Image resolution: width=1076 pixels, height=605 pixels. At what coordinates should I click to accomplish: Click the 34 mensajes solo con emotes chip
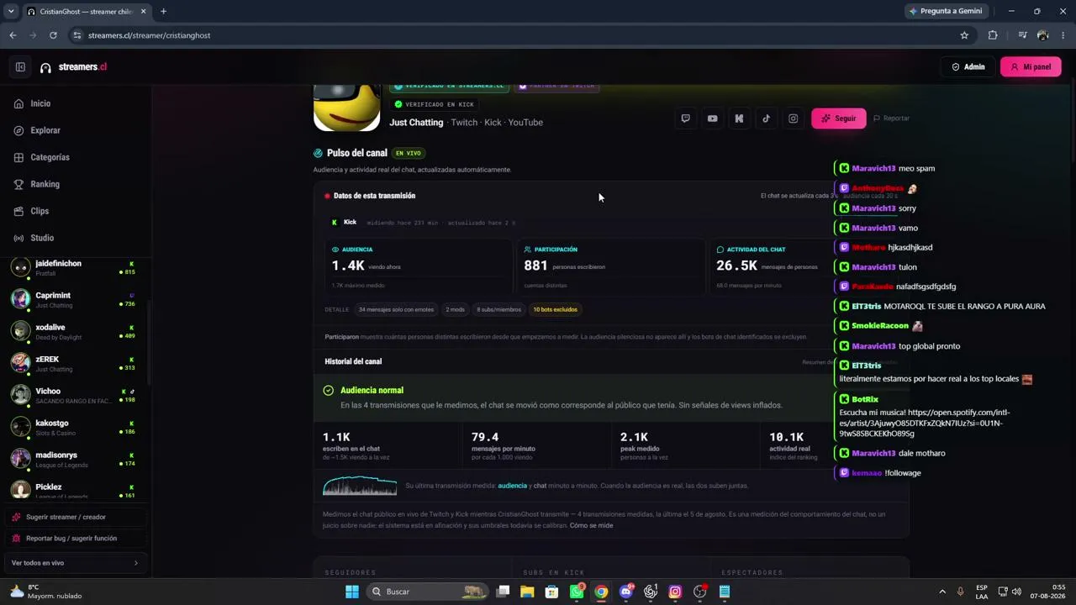click(x=396, y=310)
